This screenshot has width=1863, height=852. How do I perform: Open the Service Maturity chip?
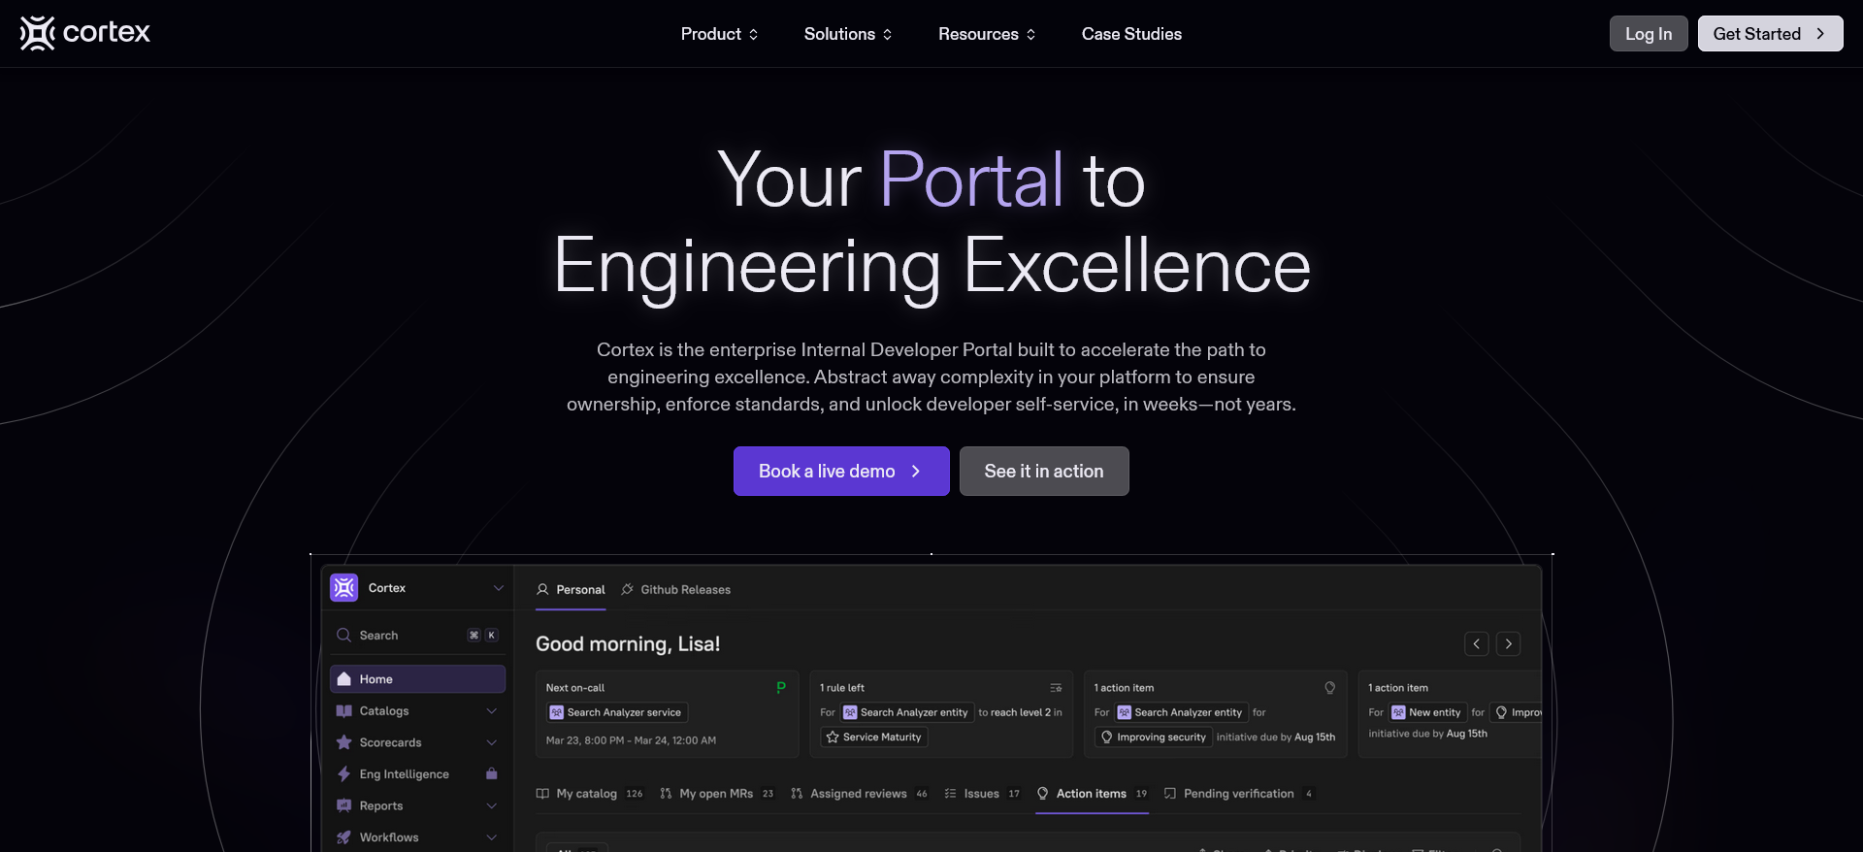click(873, 737)
